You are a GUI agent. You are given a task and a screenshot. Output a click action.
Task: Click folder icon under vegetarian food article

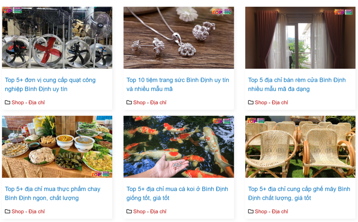coord(8,211)
